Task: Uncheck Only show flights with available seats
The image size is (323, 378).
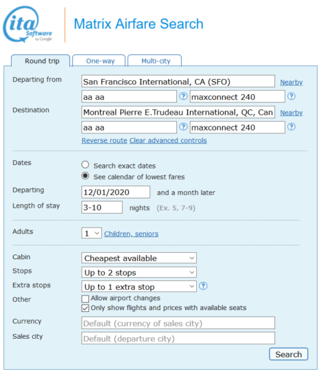Action: (85, 309)
